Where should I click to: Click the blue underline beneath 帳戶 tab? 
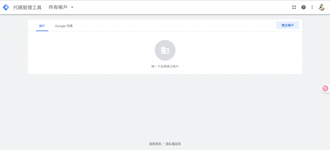[x=42, y=31]
